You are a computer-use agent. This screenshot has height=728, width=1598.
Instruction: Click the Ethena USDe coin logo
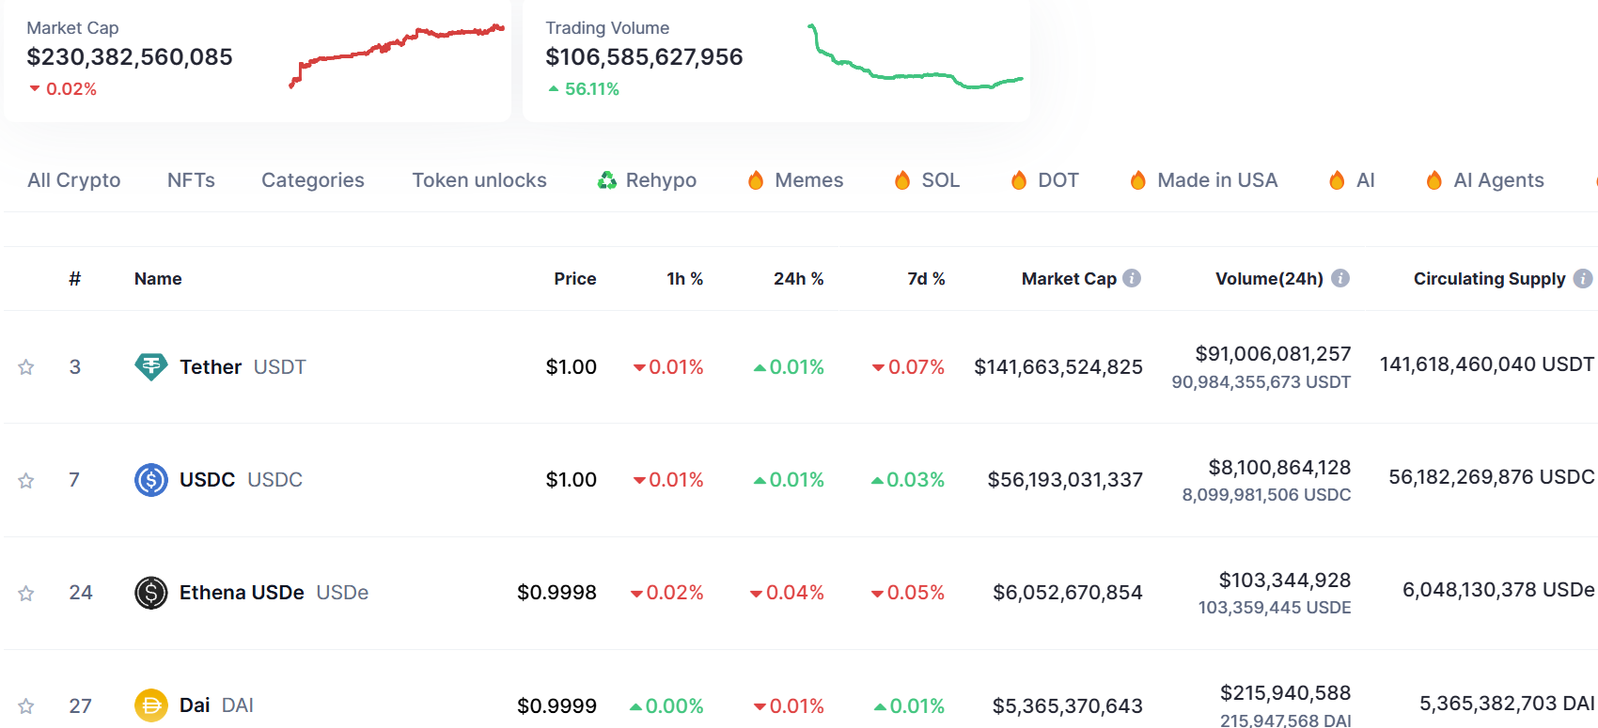(x=150, y=593)
